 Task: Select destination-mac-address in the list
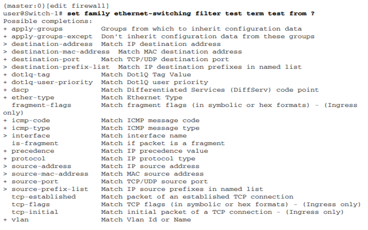60,52
